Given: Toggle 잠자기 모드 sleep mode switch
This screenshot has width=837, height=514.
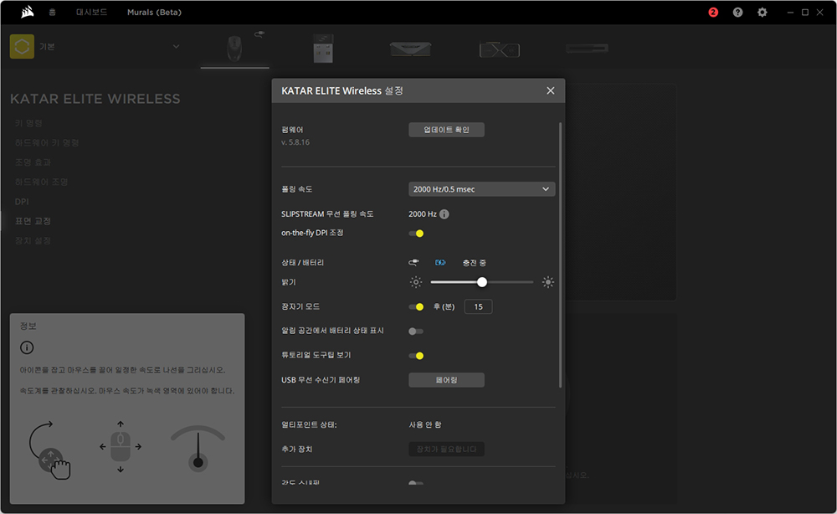Looking at the screenshot, I should pyautogui.click(x=416, y=307).
